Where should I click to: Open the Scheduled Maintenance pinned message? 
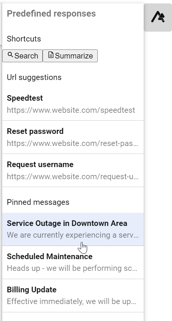pyautogui.click(x=73, y=263)
